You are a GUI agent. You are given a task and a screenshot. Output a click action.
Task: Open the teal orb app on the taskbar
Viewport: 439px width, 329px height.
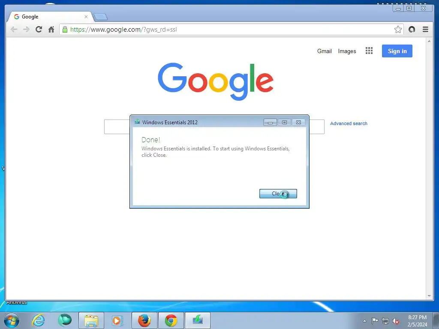(x=65, y=320)
